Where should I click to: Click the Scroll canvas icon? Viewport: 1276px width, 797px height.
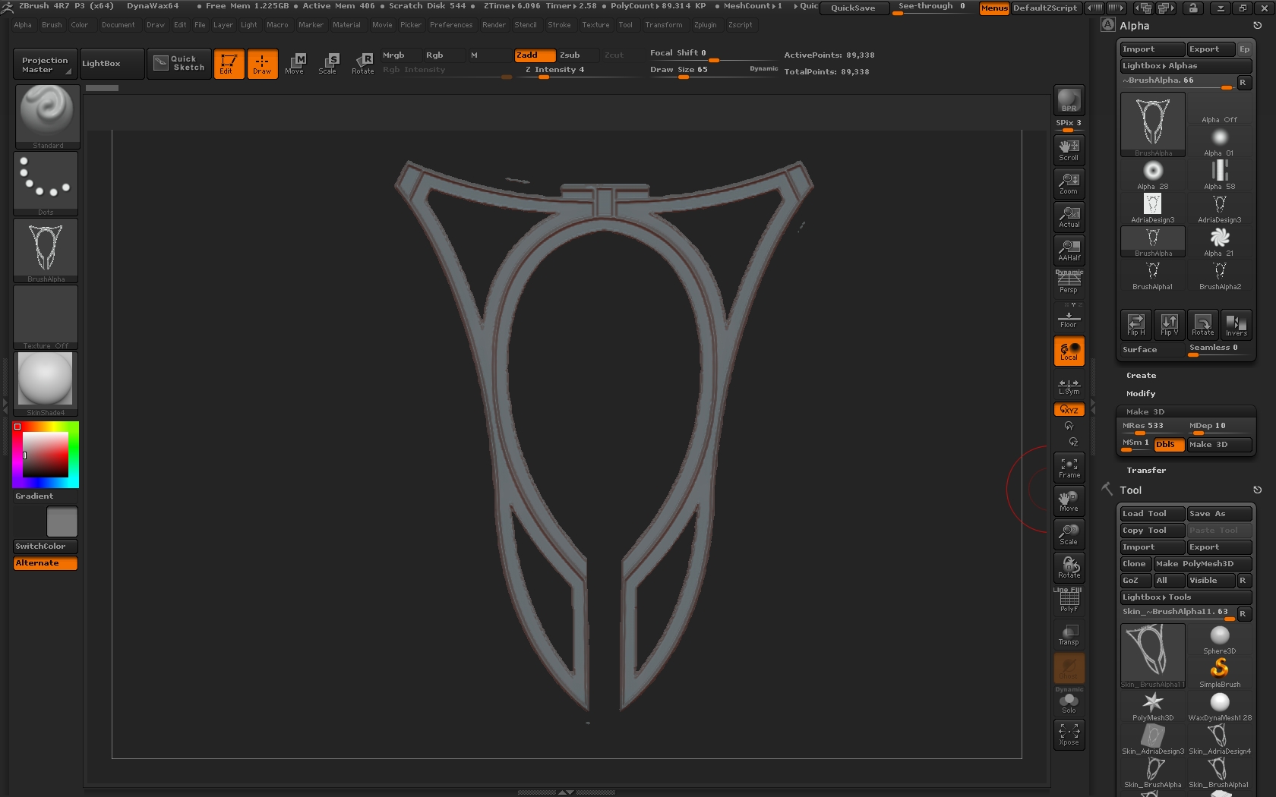pos(1069,150)
